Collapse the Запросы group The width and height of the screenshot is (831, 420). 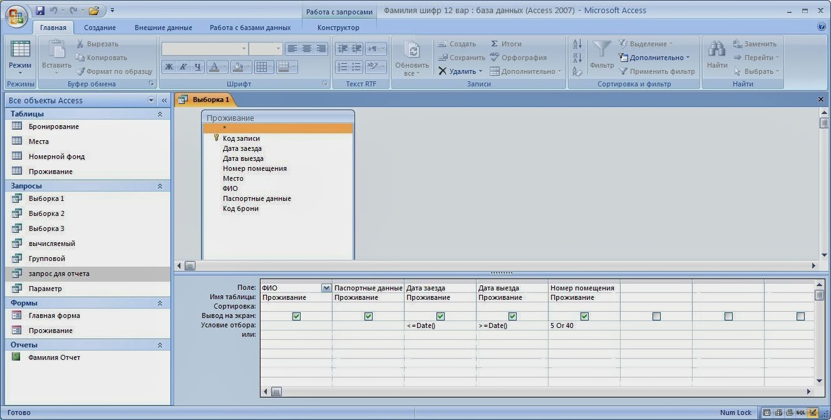(160, 186)
